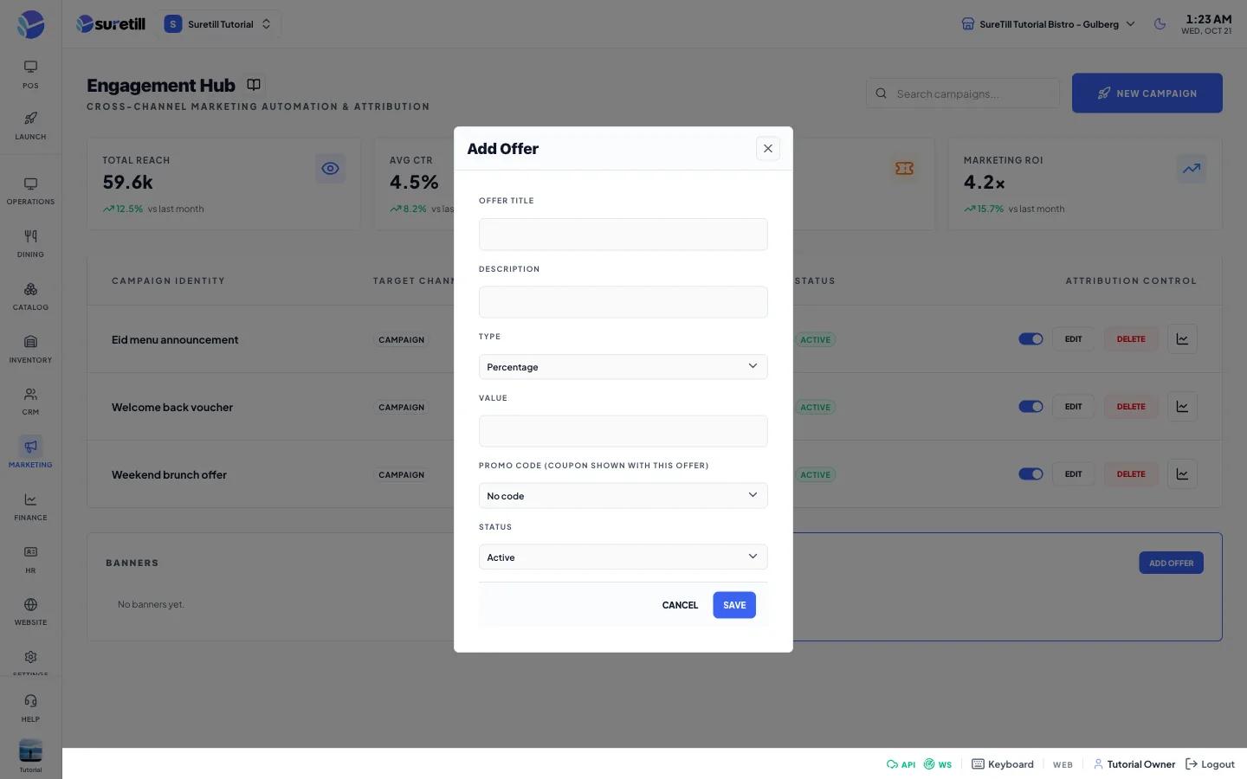Switch the Suretill Tutorial workspace selector
The height and width of the screenshot is (779, 1247).
(220, 24)
